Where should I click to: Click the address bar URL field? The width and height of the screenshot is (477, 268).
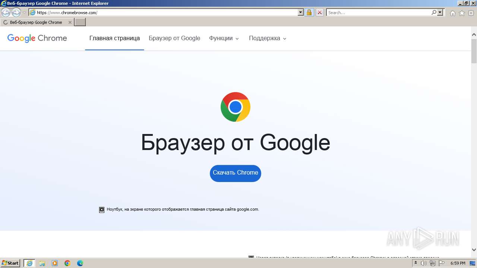[166, 12]
